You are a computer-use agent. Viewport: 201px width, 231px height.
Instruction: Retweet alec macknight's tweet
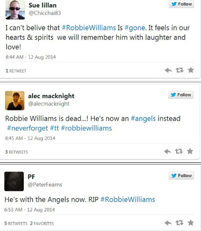179,151
